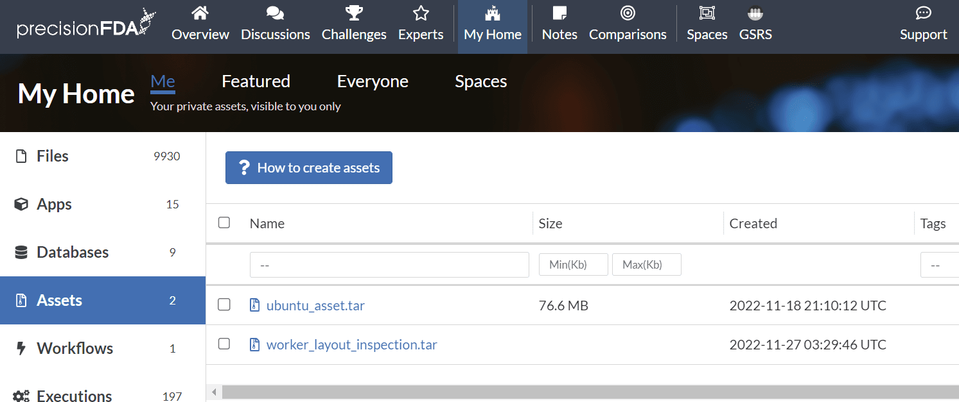Select the worker_layout_inspection.tar row checkbox
Screen dimensions: 959x402
click(224, 344)
